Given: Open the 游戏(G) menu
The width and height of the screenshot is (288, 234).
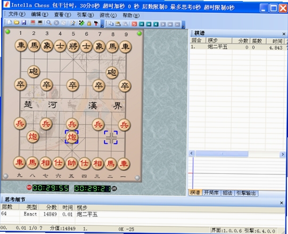Looking at the screenshot, I should pos(108,15).
